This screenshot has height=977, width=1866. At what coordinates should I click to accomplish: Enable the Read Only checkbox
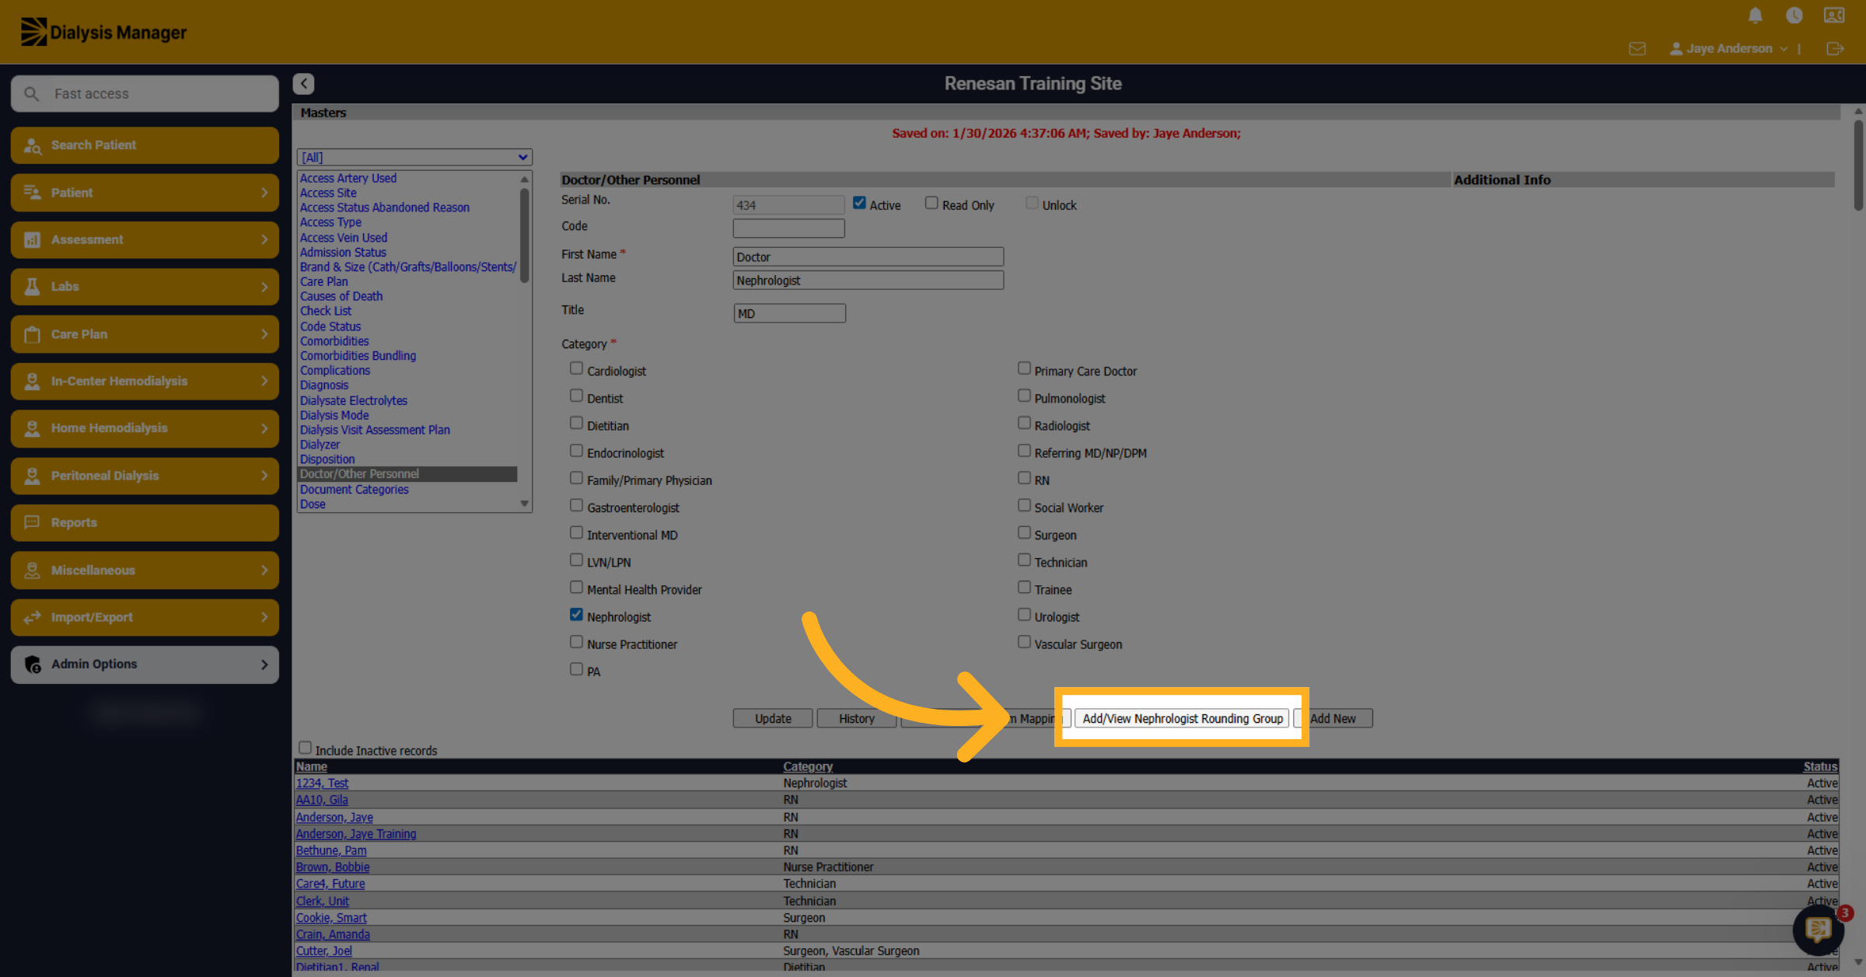[931, 203]
